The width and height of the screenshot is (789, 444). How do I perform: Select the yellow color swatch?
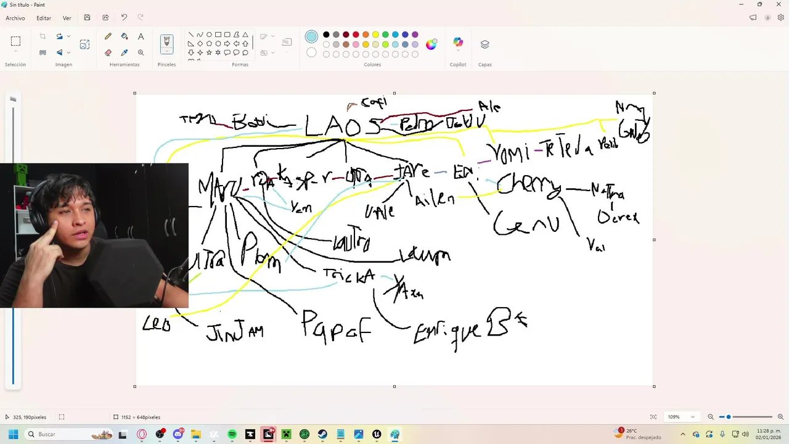point(375,35)
